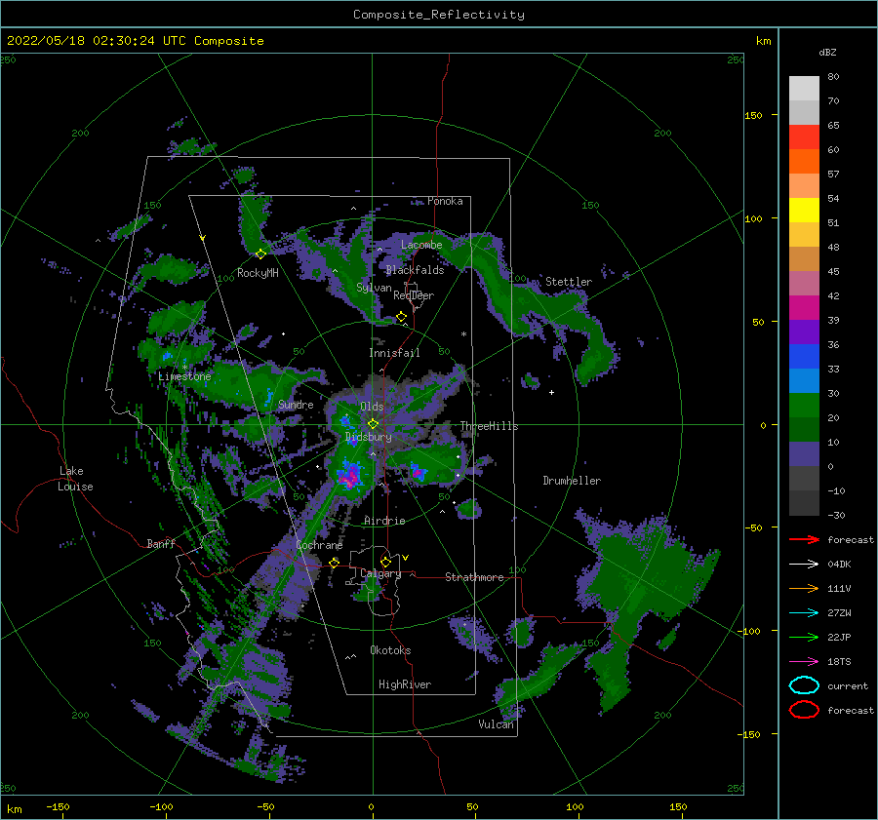Click the Vulcan label
Image resolution: width=878 pixels, height=820 pixels.
497,724
